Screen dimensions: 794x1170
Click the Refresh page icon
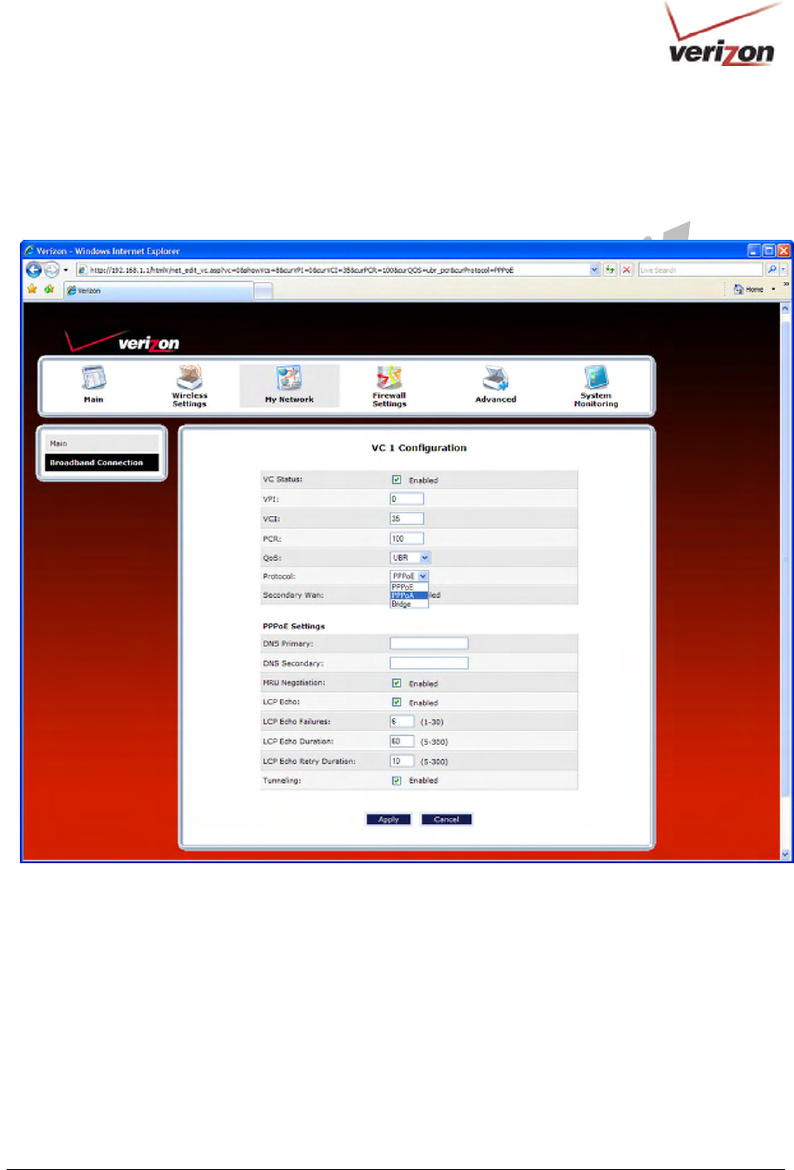coord(610,270)
